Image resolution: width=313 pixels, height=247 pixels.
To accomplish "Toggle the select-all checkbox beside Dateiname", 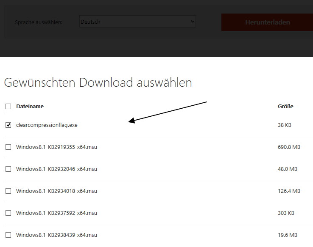I will click(x=8, y=106).
